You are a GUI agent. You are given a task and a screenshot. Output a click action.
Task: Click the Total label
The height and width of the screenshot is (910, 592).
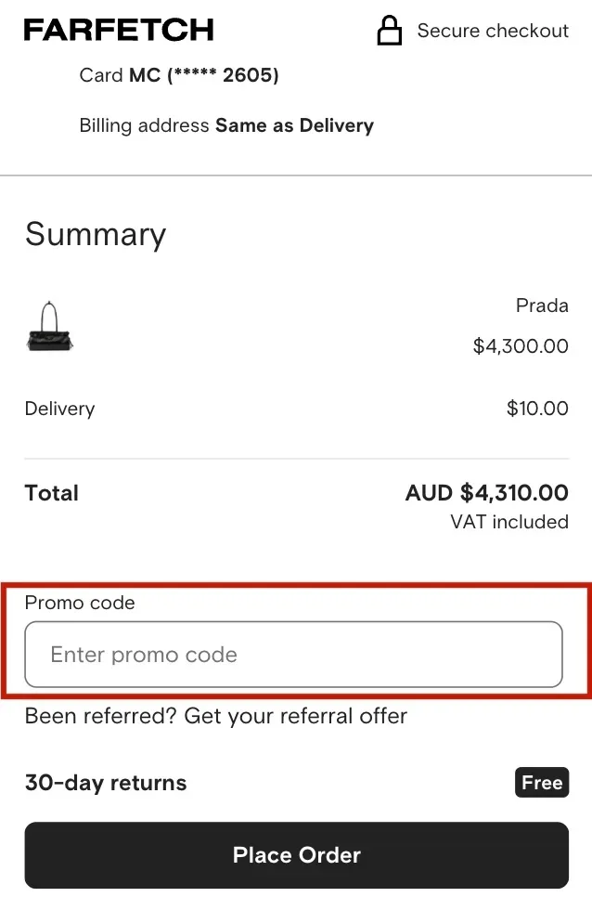point(52,493)
